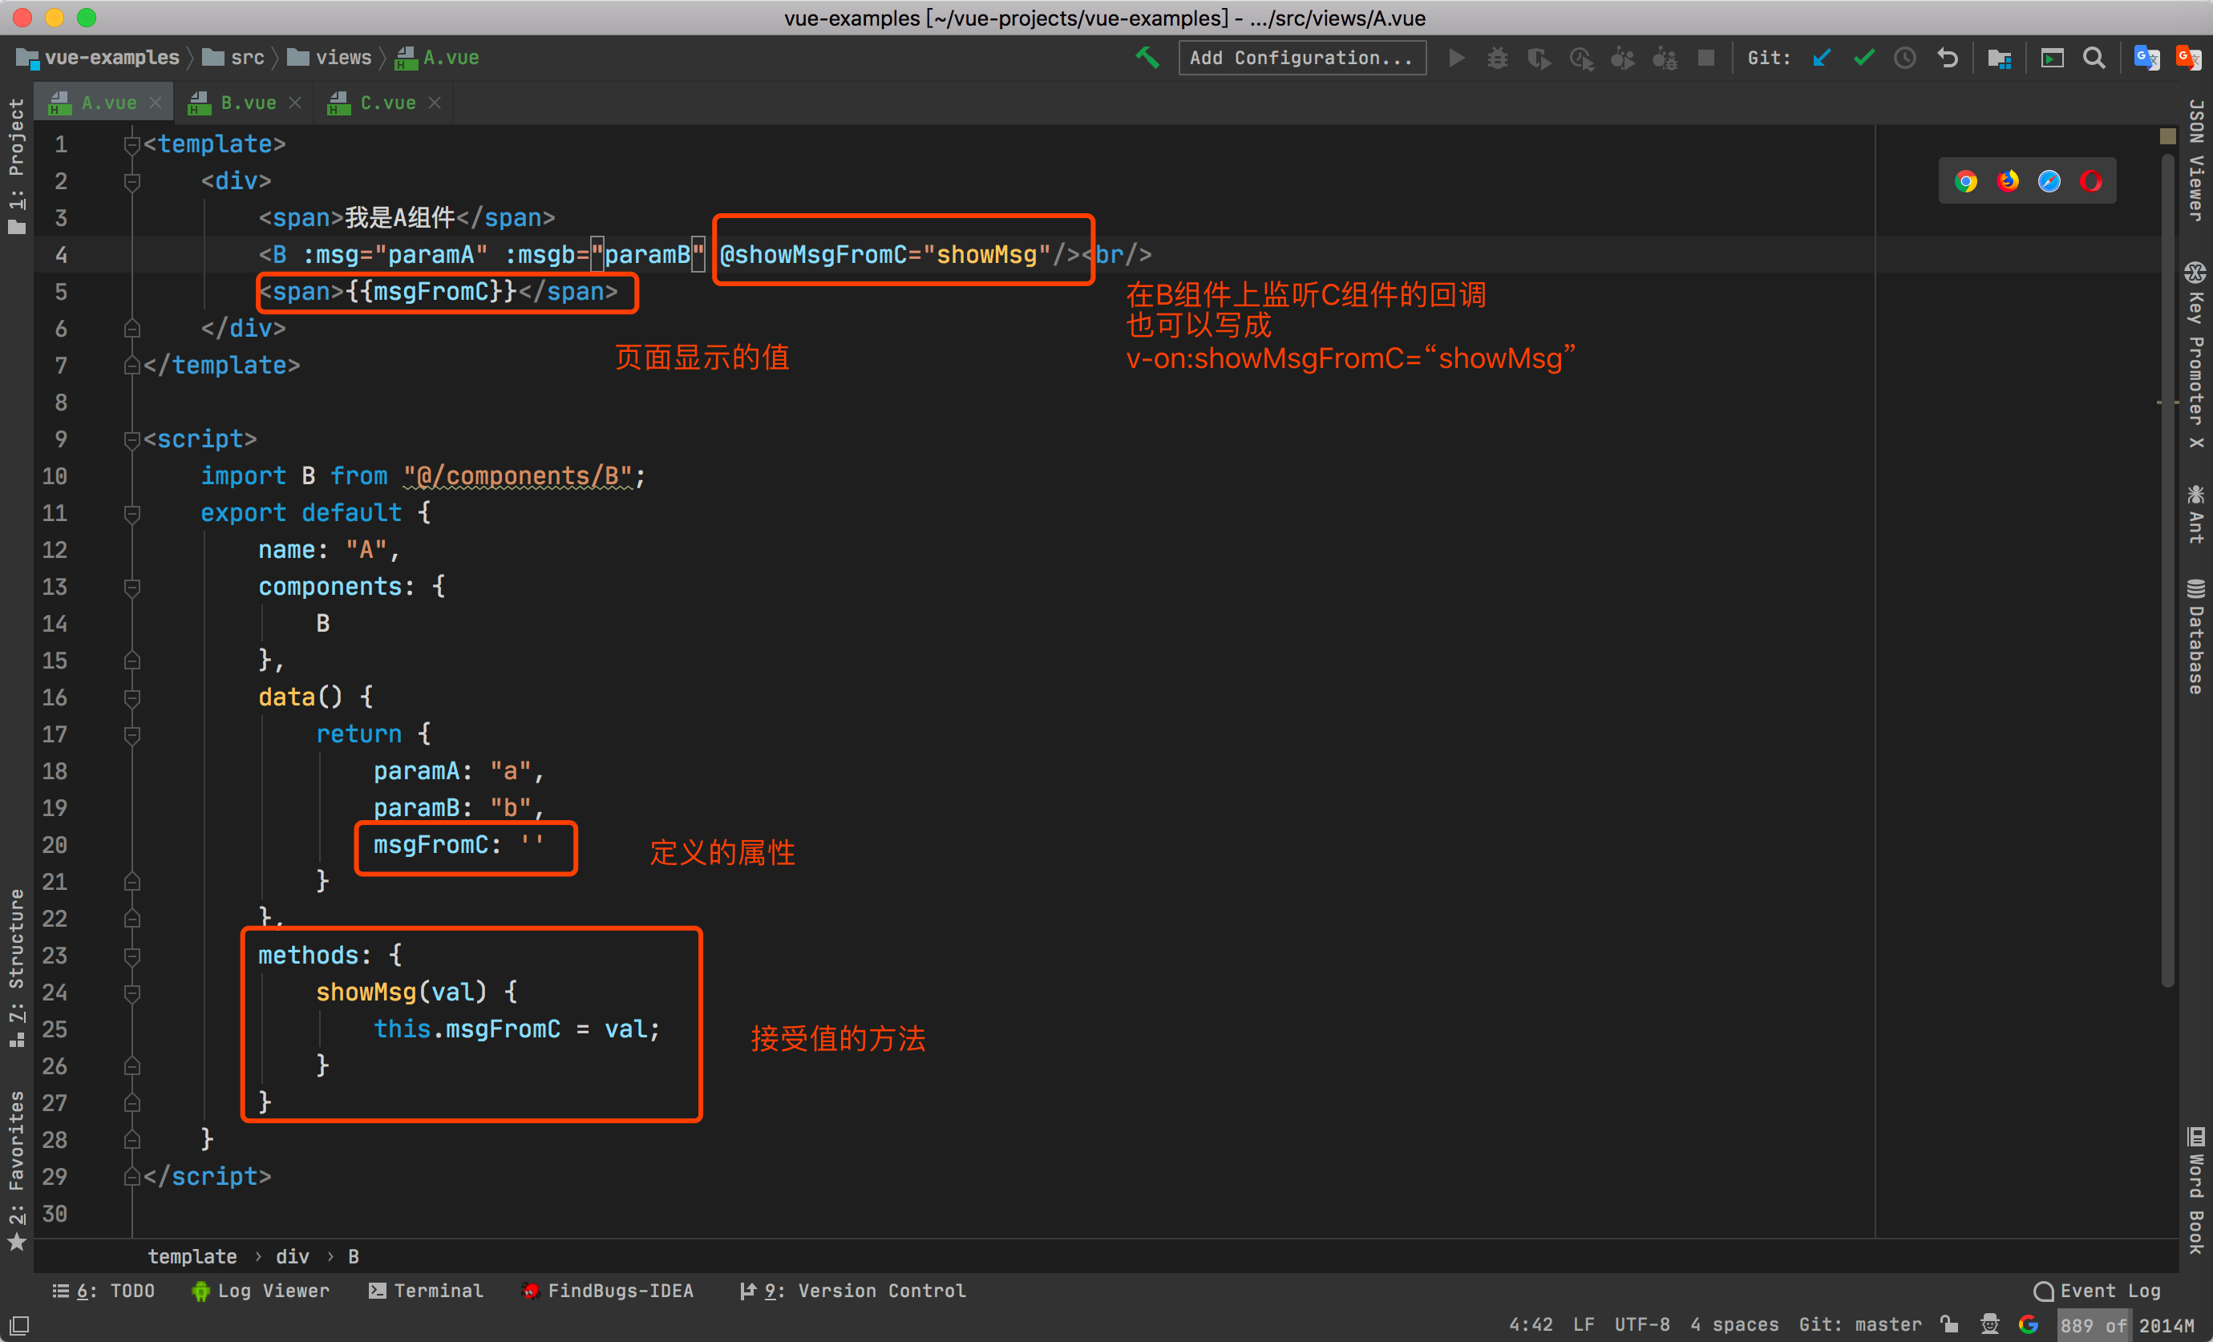This screenshot has height=1342, width=2213.
Task: Open Key Promoter X side panel
Action: tap(2196, 355)
